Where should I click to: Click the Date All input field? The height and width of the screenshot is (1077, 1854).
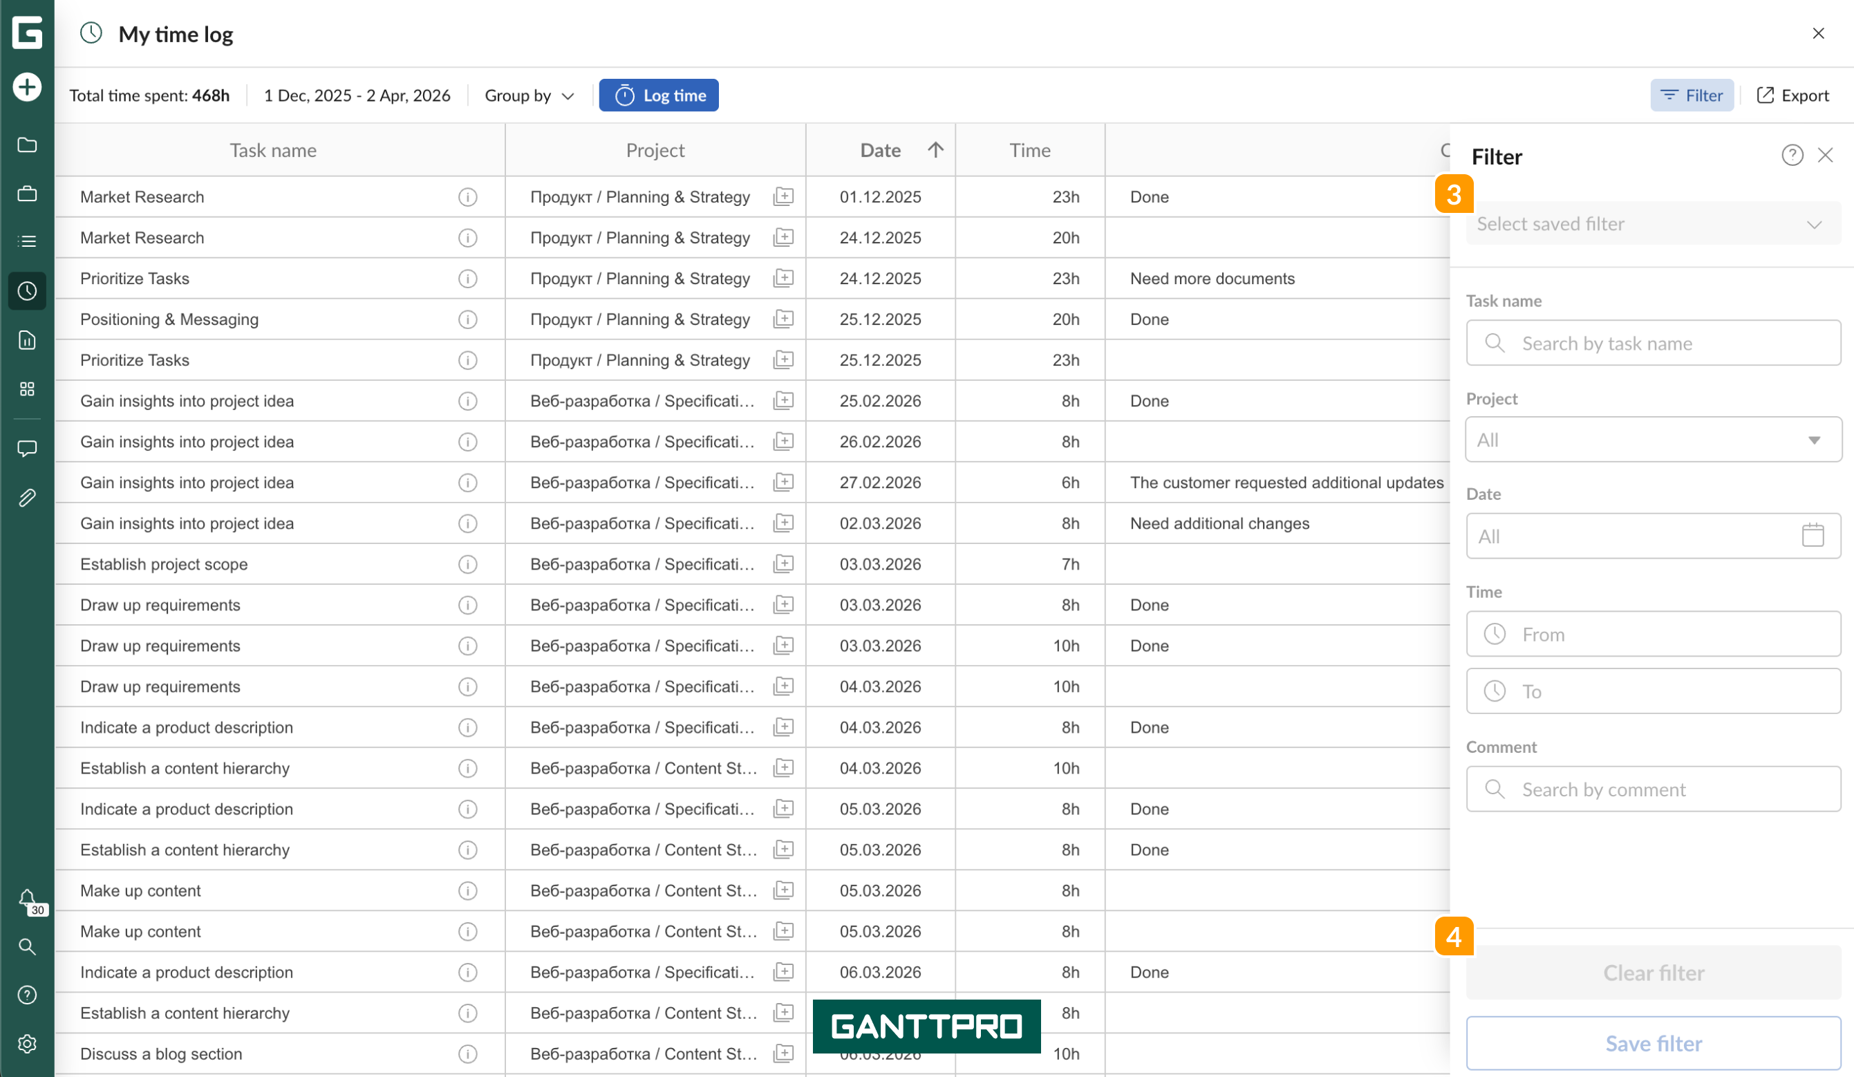coord(1654,536)
